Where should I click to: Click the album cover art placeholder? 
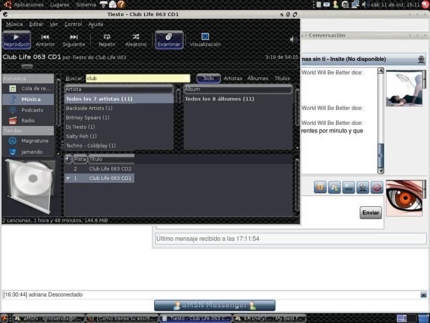(x=30, y=186)
